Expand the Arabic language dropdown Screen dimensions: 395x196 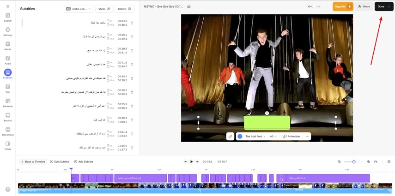79,9
